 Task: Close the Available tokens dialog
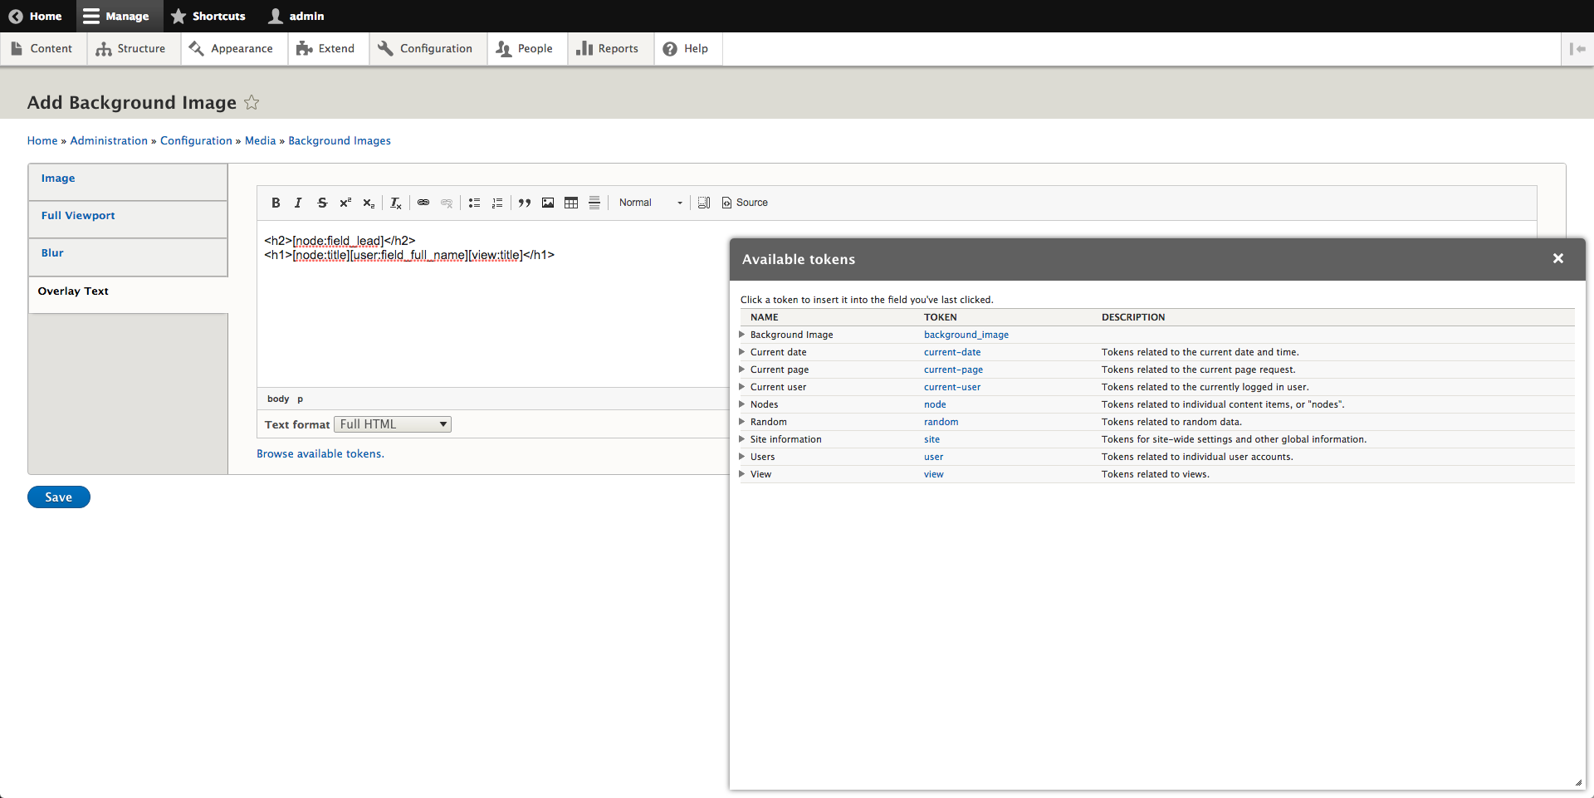pos(1558,259)
